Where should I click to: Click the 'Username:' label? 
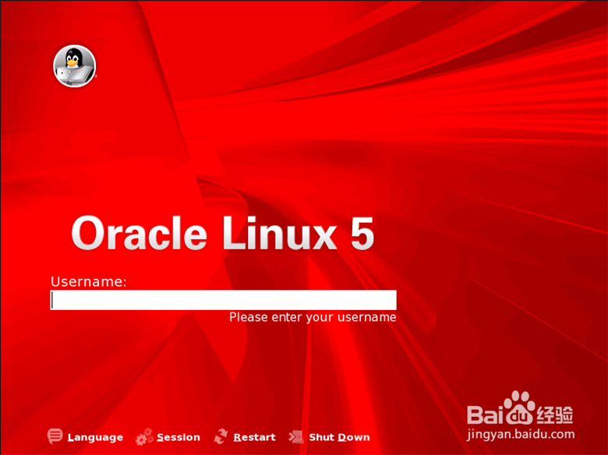point(89,281)
